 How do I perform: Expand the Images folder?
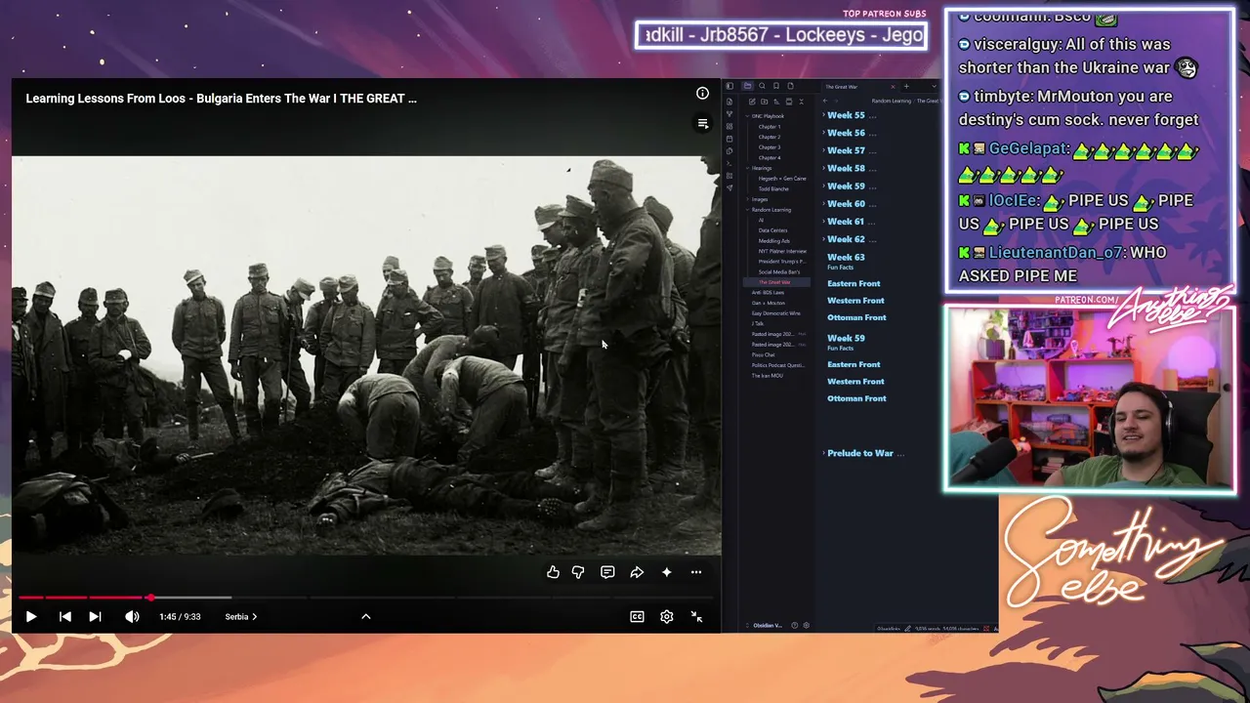(x=760, y=199)
